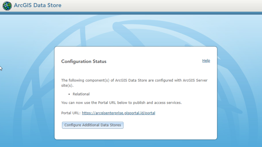
Task: Click the 'You can now use the Portal URL' sentence
Action: point(121,103)
